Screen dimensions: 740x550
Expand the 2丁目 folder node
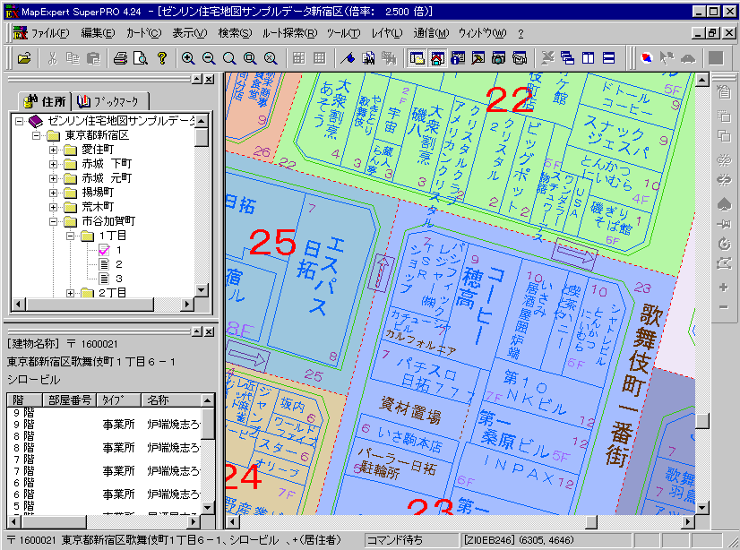[70, 293]
